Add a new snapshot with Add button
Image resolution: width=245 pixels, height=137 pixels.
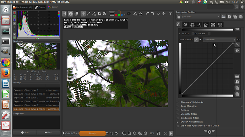(x=25, y=132)
